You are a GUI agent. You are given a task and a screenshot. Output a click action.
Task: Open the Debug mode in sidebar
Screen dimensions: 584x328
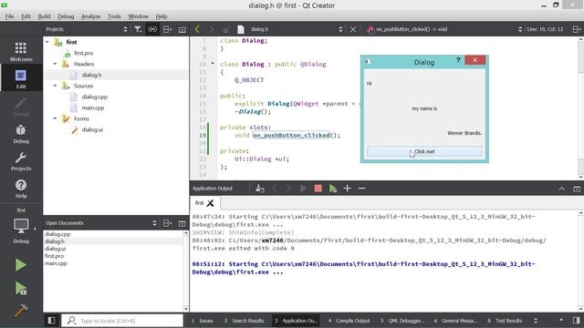pyautogui.click(x=21, y=134)
